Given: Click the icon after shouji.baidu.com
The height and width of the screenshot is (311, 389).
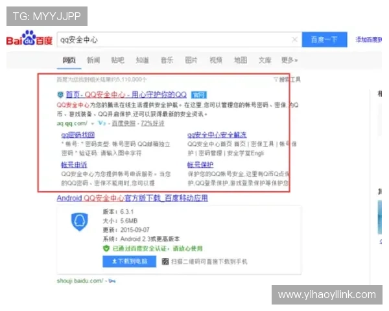Looking at the screenshot, I should [x=112, y=281].
